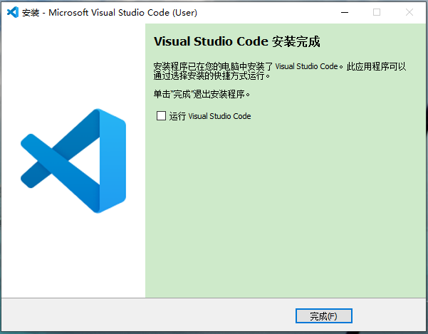Click the paragraph starting 安装程序已在您的电脑中安装了

point(280,71)
